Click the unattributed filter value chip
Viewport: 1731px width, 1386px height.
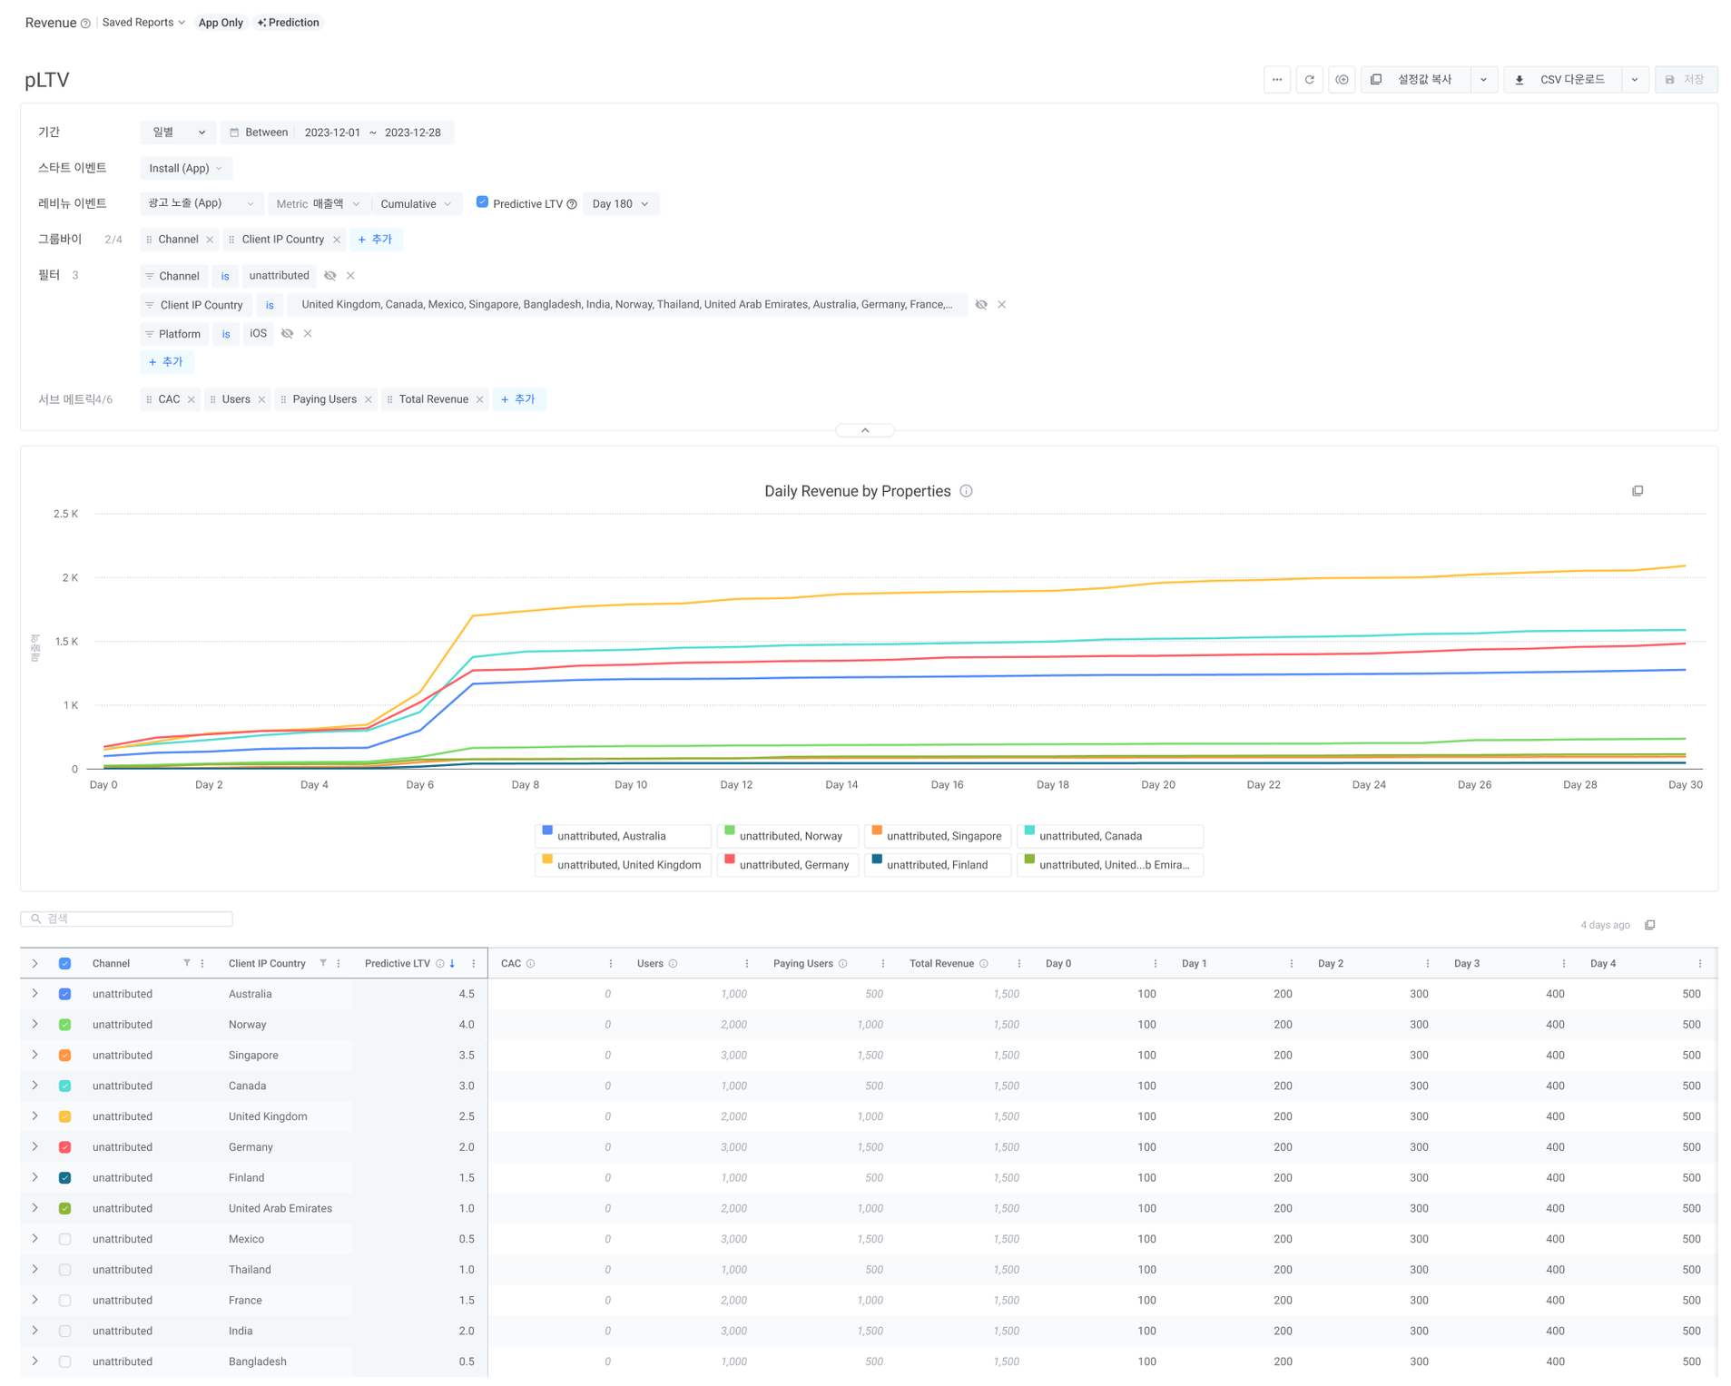click(279, 276)
